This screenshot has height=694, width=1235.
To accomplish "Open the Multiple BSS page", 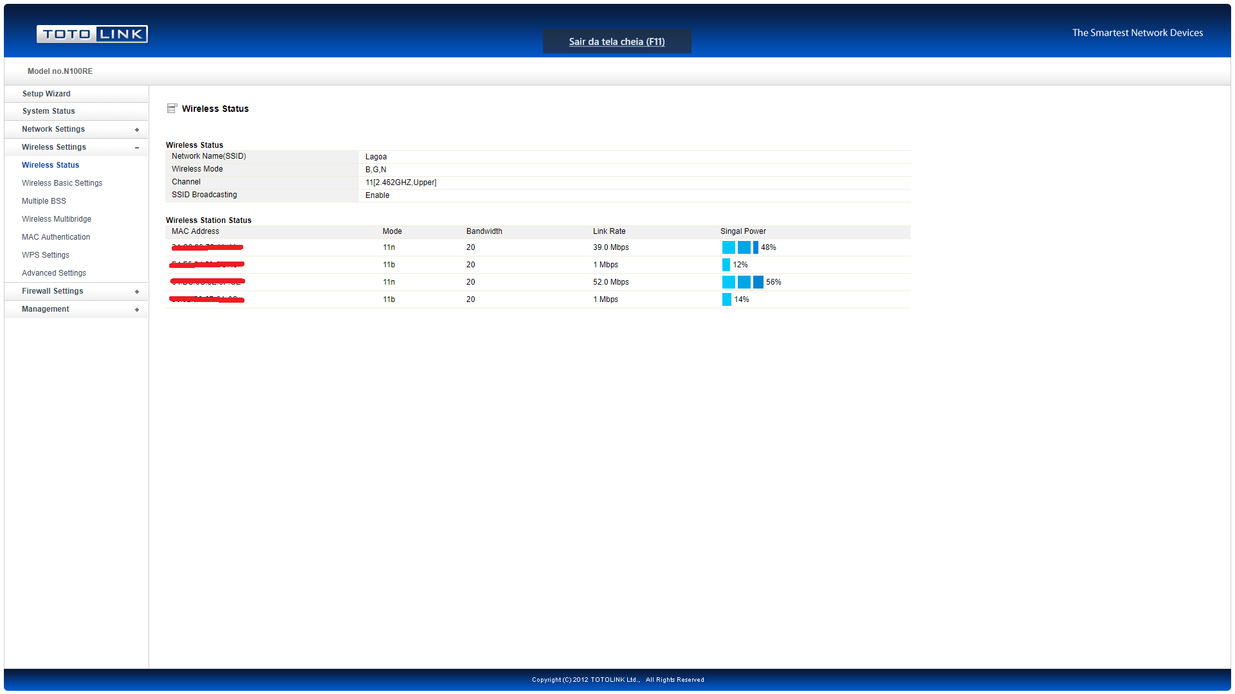I will (x=44, y=201).
